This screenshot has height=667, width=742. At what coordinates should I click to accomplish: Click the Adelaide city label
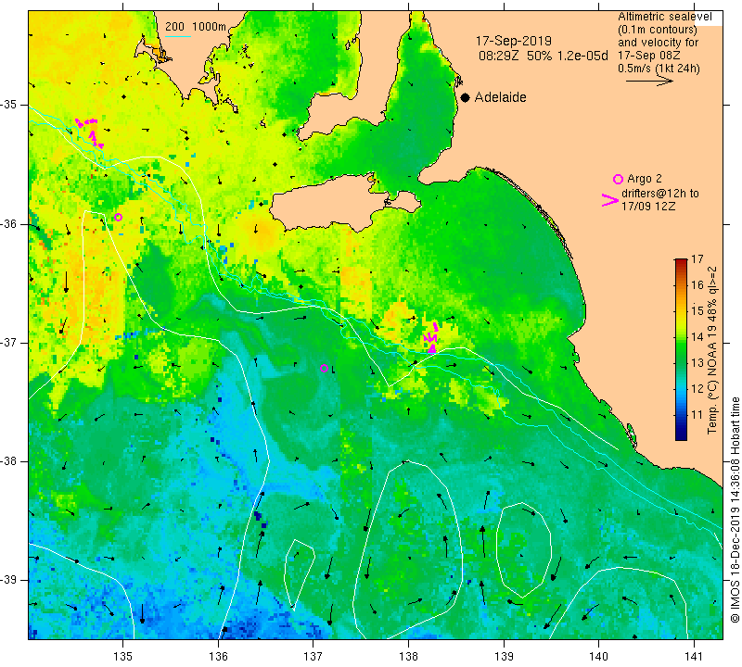500,97
